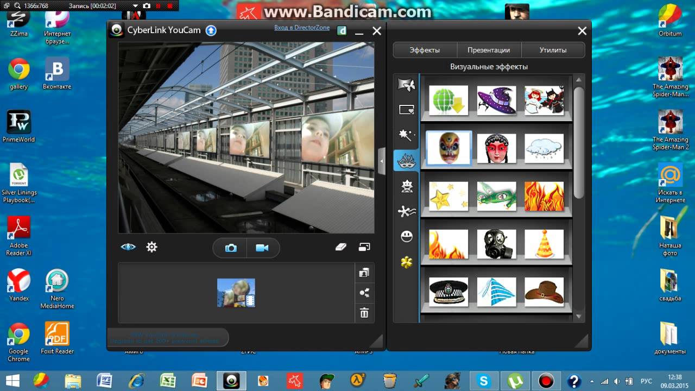This screenshot has width=695, height=391.
Task: Select the 'Искать в Интернете' desktop shortcut
Action: pyautogui.click(x=670, y=184)
